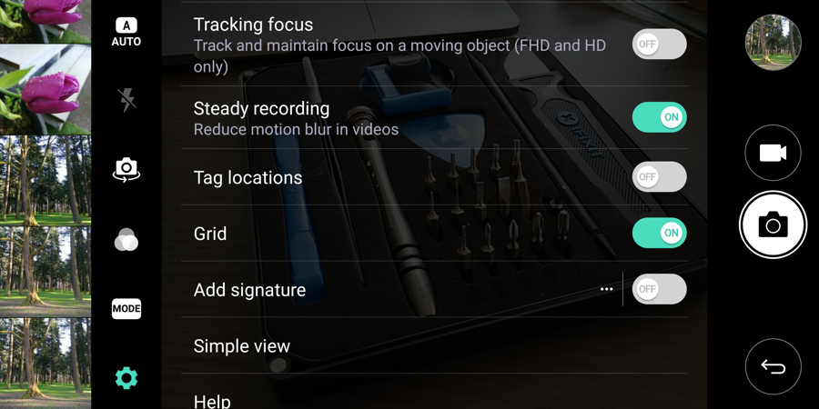Screen dimensions: 819x409
Task: Take a photo with shutter button
Action: 773,224
